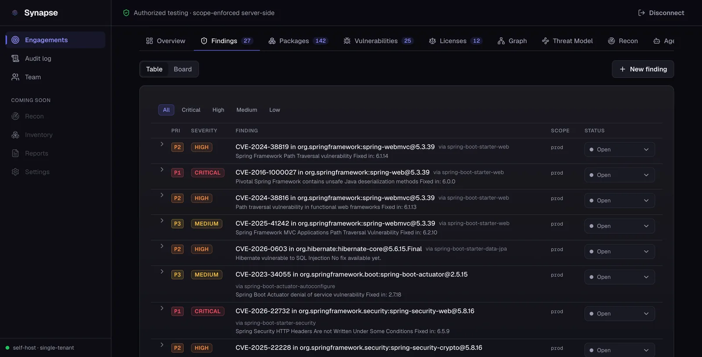702x357 pixels.
Task: Open the Threat Model icon tab
Action: (x=545, y=41)
